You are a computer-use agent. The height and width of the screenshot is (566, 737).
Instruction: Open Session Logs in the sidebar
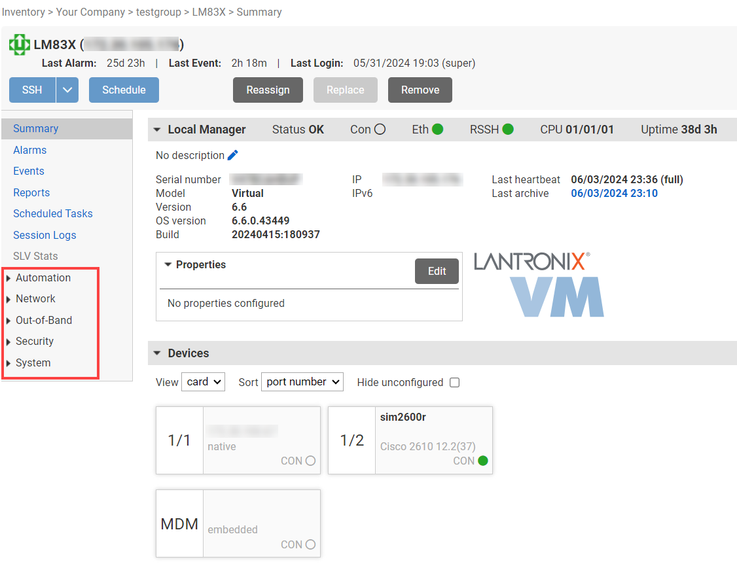(45, 235)
